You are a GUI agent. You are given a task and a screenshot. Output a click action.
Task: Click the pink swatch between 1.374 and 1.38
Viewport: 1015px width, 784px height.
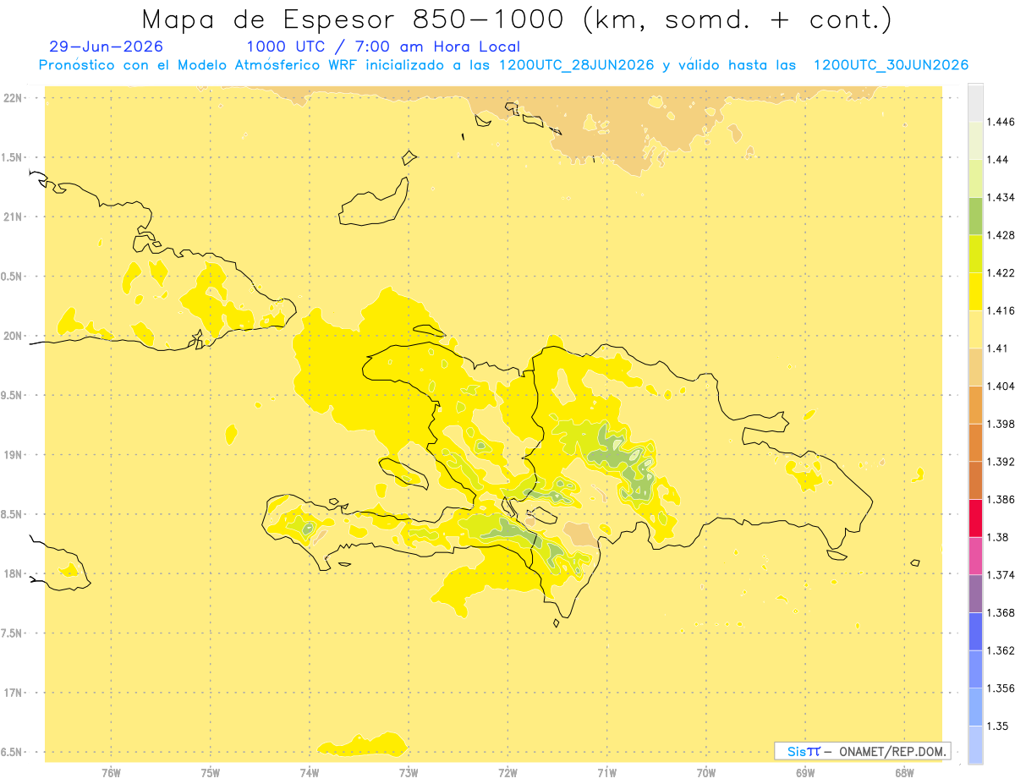click(975, 556)
